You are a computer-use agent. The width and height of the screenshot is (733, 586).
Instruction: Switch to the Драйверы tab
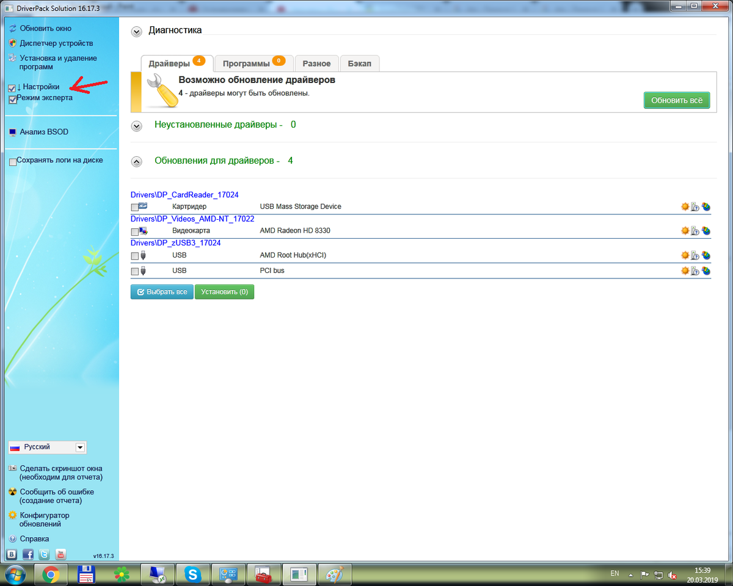coord(177,63)
